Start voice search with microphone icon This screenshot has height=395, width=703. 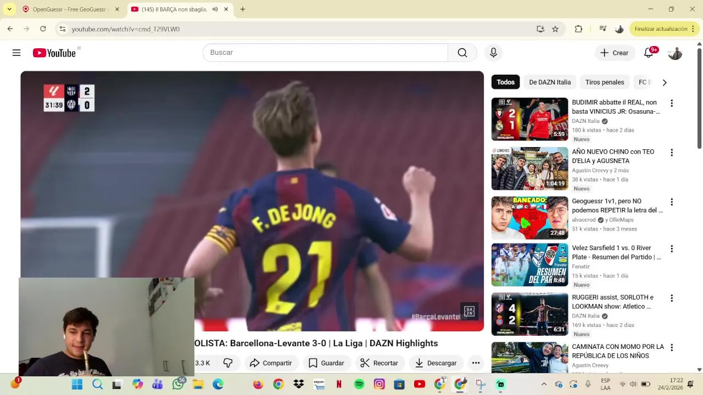[493, 53]
